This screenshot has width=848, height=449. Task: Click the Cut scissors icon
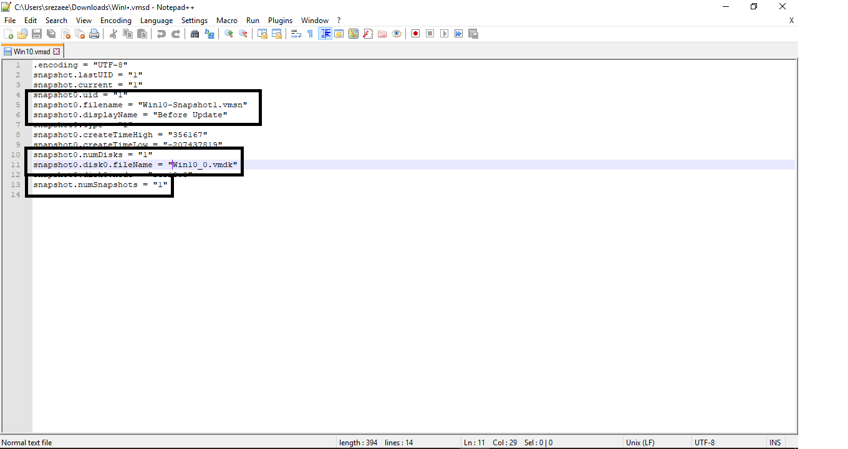tap(113, 34)
